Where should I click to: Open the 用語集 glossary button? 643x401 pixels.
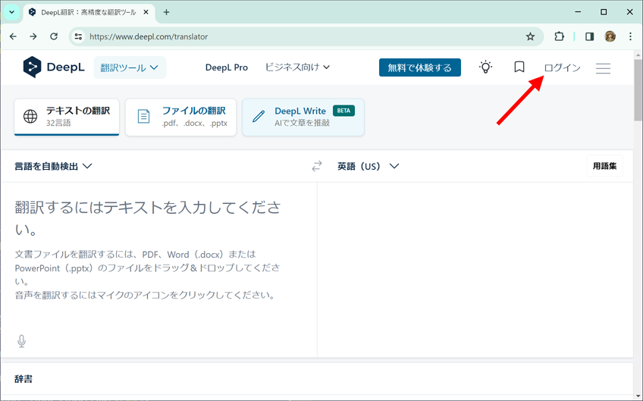604,166
